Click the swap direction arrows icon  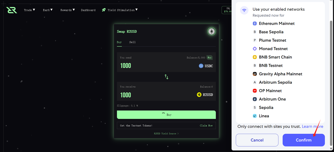(x=166, y=77)
